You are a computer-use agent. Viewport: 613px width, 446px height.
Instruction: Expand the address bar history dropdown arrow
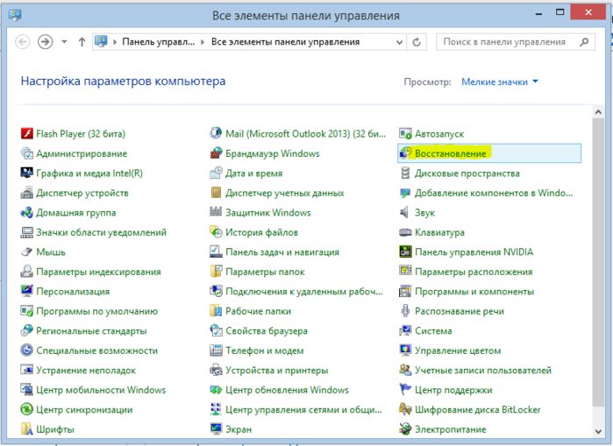click(399, 42)
